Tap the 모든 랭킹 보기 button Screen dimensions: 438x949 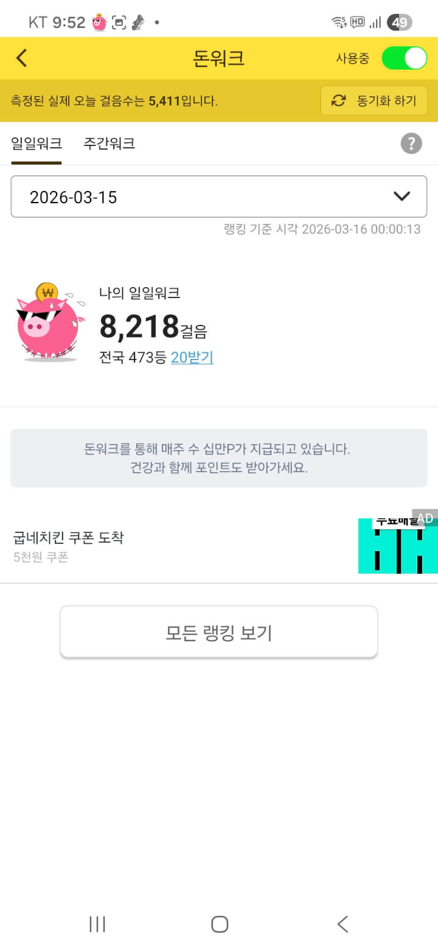tap(218, 633)
